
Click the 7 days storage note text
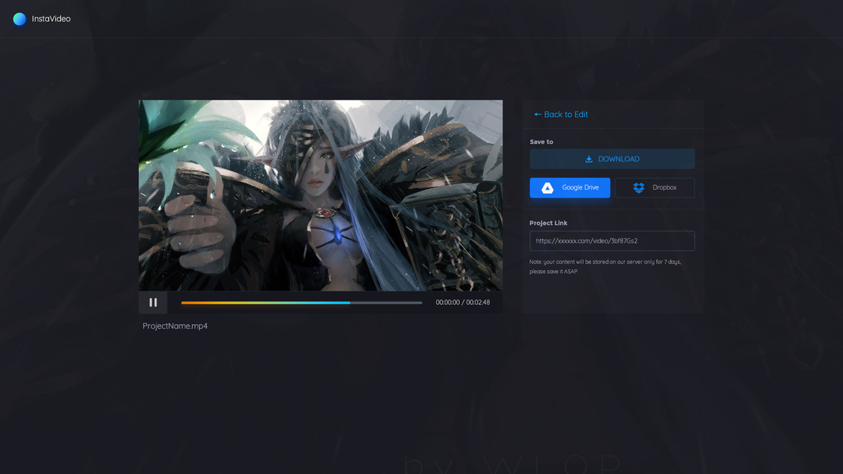click(605, 266)
